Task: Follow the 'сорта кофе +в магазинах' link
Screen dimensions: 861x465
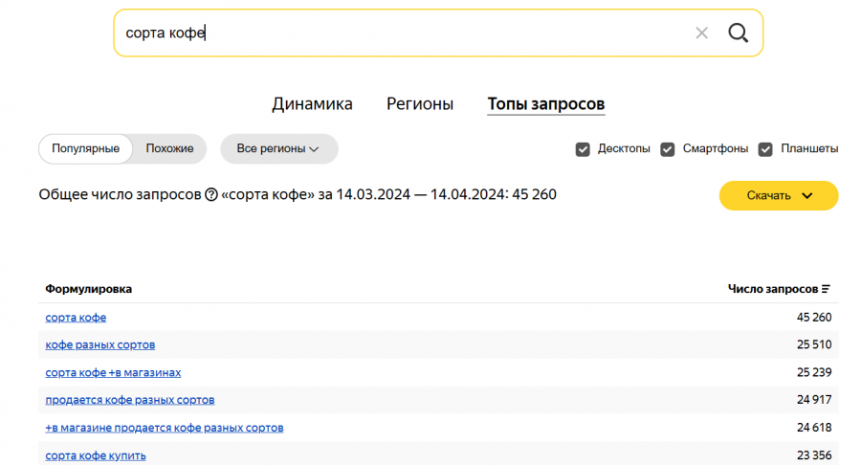Action: tap(113, 372)
